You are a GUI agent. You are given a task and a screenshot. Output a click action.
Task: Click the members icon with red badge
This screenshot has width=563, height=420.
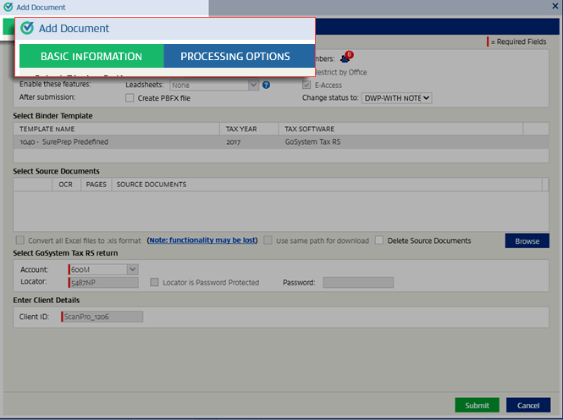coord(345,58)
